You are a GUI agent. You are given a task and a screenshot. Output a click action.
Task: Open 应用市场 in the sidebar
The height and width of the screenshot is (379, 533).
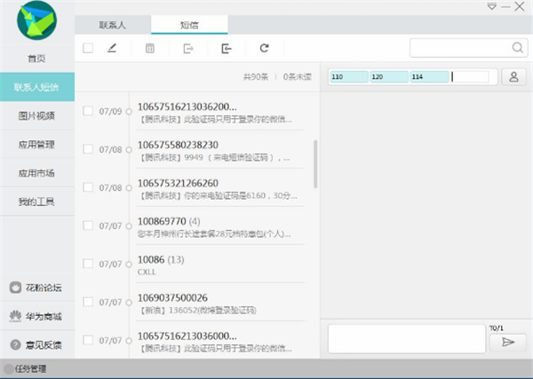click(x=36, y=173)
